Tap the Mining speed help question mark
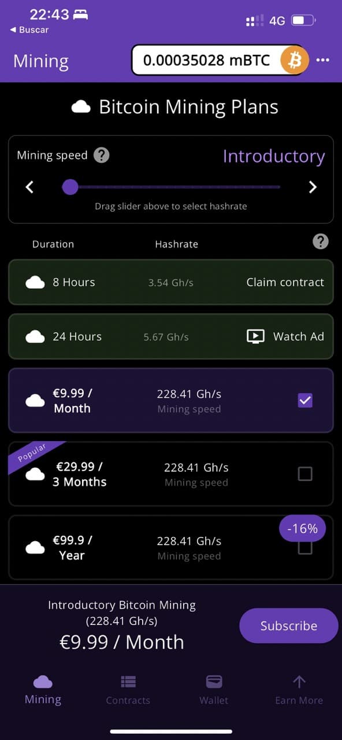Viewport: 342px width, 740px height. click(102, 155)
